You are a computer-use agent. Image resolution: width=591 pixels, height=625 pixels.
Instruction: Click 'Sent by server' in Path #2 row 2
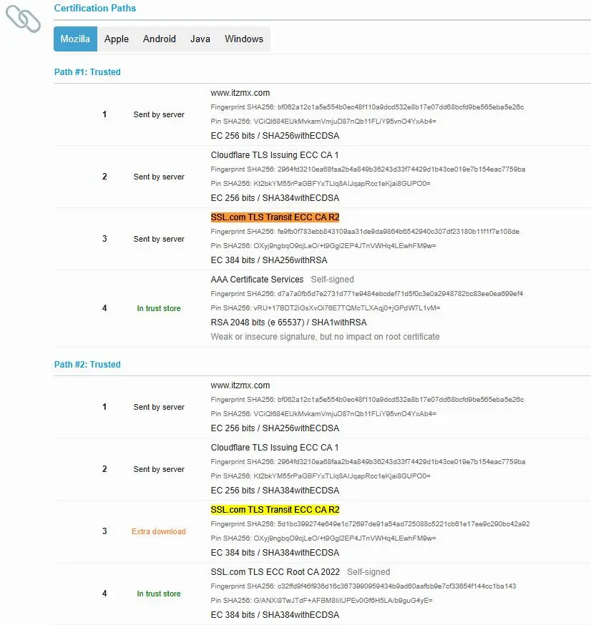pos(159,470)
